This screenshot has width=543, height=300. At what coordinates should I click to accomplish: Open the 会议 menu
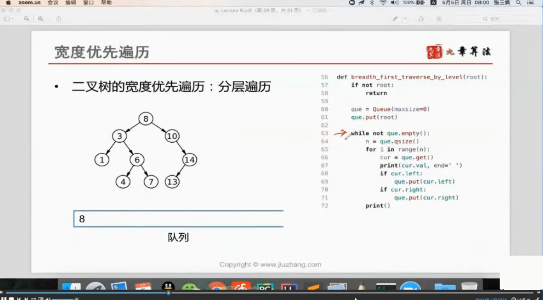point(53,3)
